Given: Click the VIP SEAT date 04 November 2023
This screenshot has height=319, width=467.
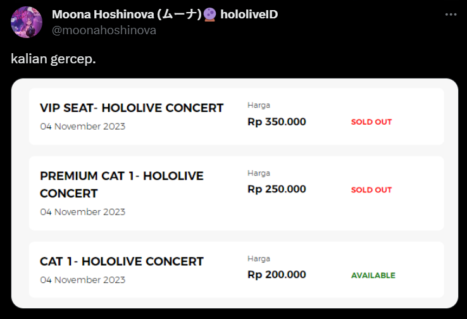Looking at the screenshot, I should coord(83,127).
